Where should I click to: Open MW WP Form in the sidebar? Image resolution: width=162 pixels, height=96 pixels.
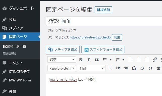click(x=20, y=80)
